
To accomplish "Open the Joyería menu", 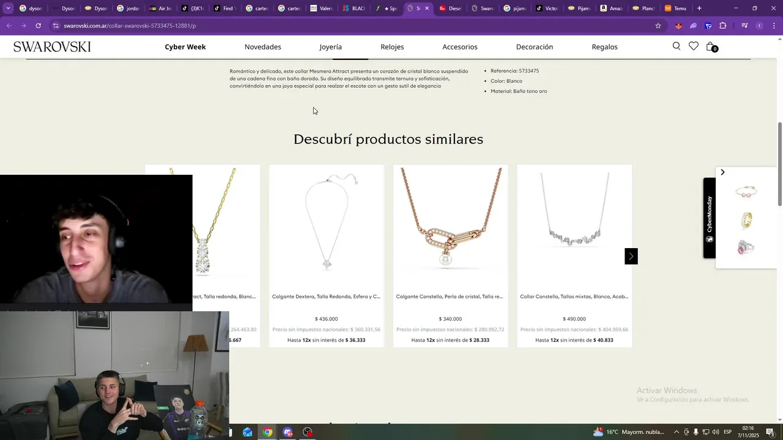I will tap(331, 47).
